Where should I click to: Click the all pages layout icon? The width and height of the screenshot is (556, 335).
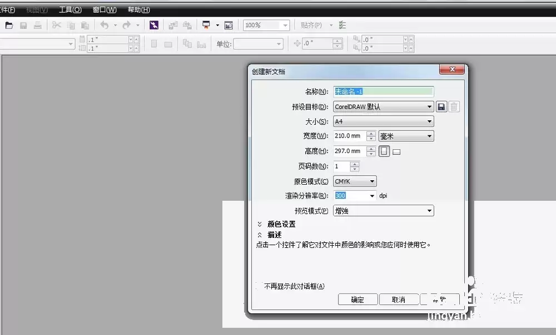(187, 44)
